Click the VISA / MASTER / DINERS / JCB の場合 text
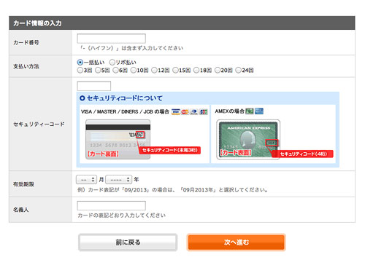 pos(125,111)
